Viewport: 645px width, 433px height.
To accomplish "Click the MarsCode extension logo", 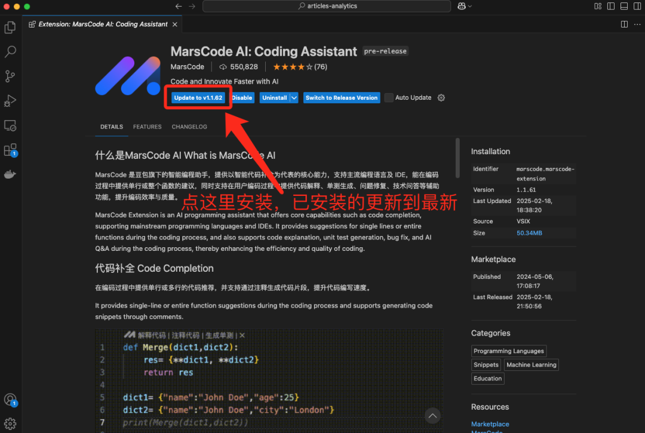I will 128,76.
